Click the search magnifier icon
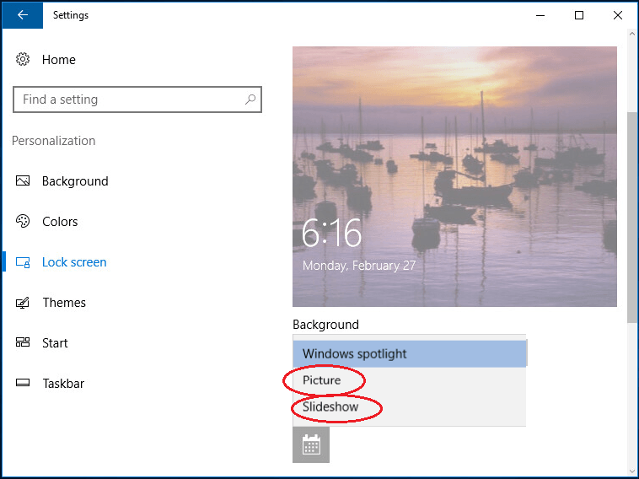The width and height of the screenshot is (639, 479). pos(250,99)
